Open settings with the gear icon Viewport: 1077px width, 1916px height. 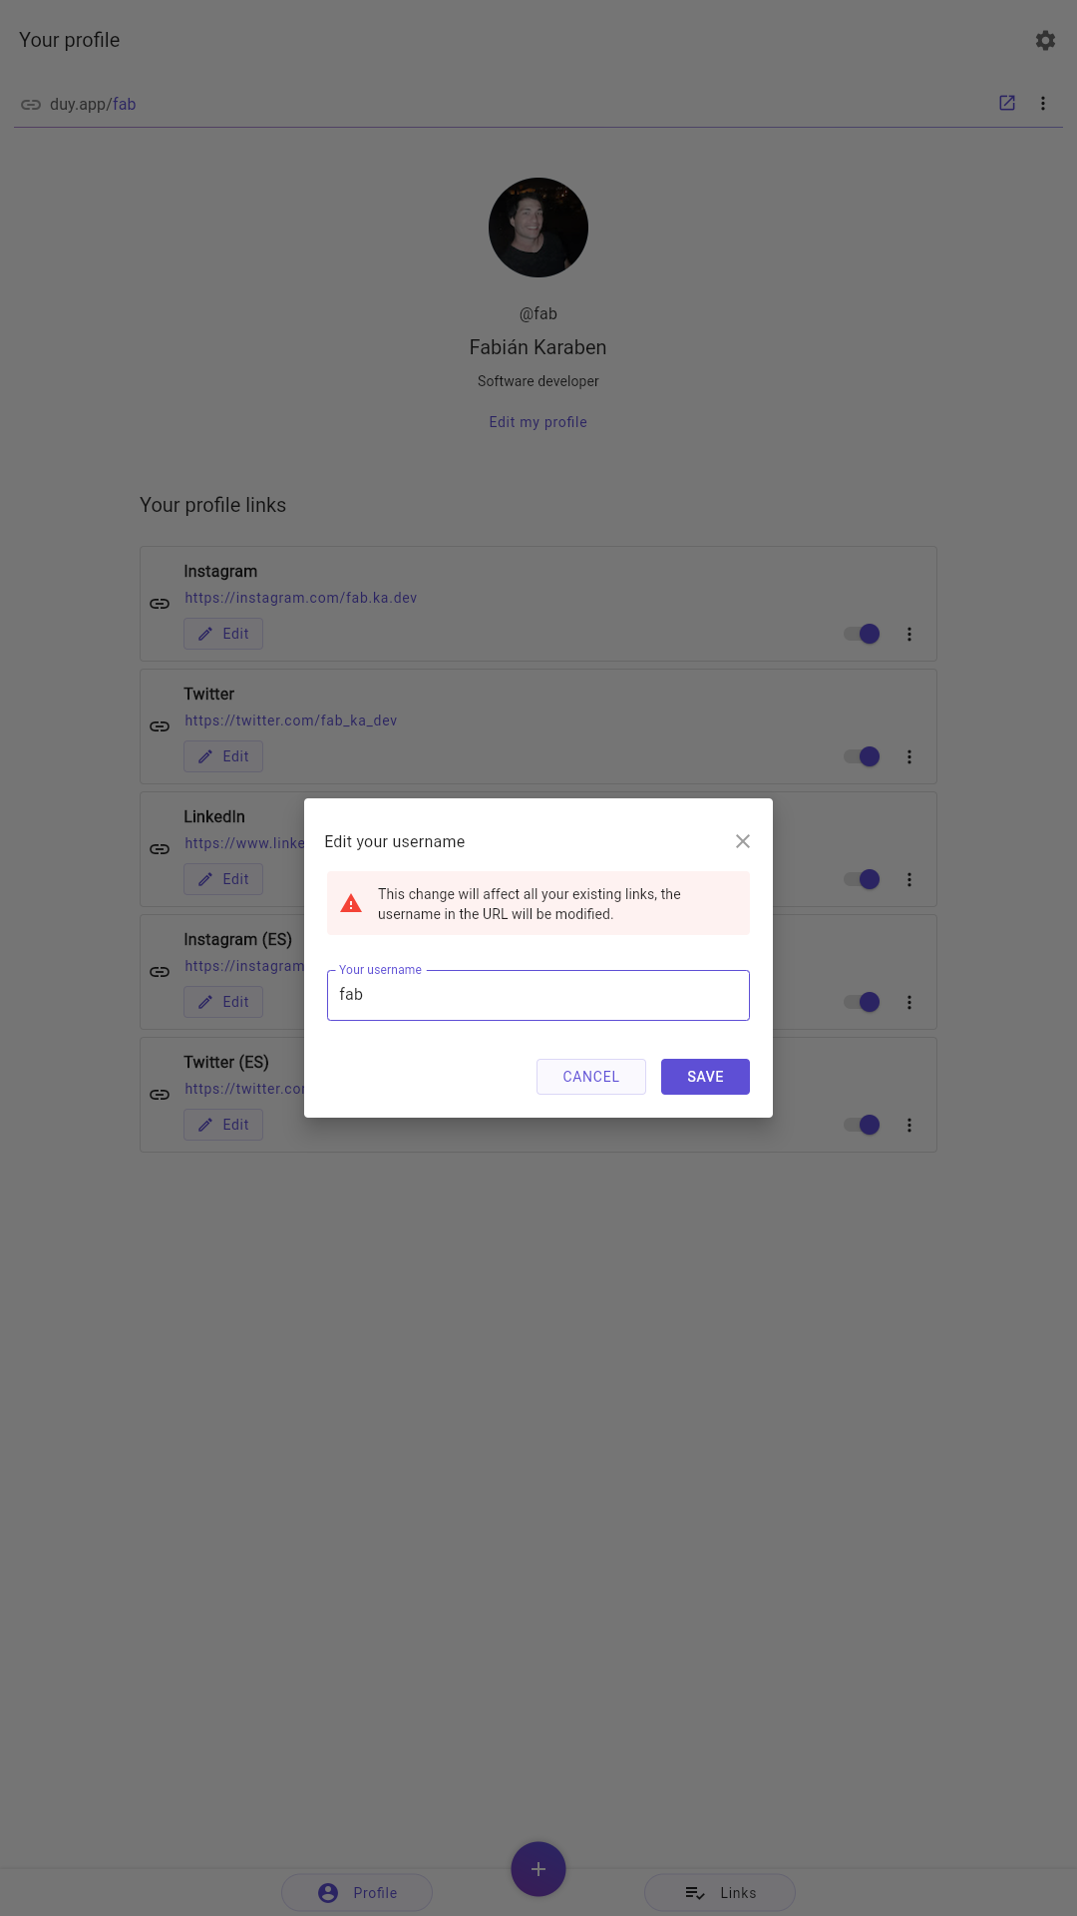click(x=1045, y=40)
